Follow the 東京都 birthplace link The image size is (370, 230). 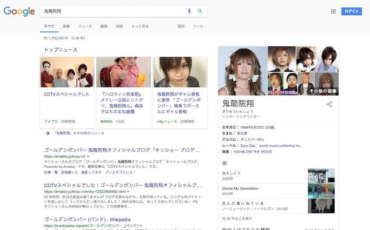(x=241, y=133)
